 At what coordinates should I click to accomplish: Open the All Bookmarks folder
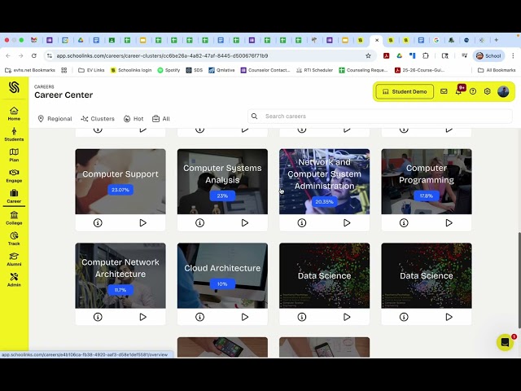click(497, 70)
